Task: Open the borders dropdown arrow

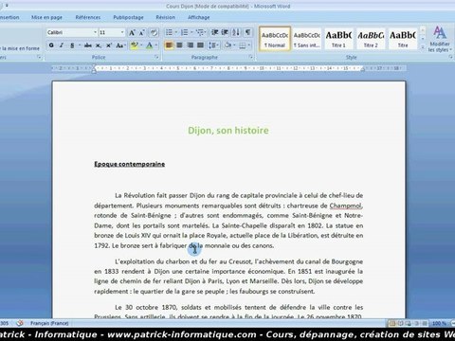Action: [x=249, y=45]
